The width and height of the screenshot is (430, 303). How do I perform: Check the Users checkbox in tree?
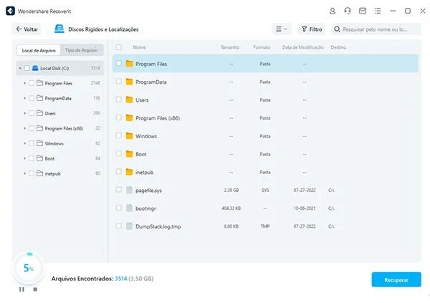click(x=32, y=113)
